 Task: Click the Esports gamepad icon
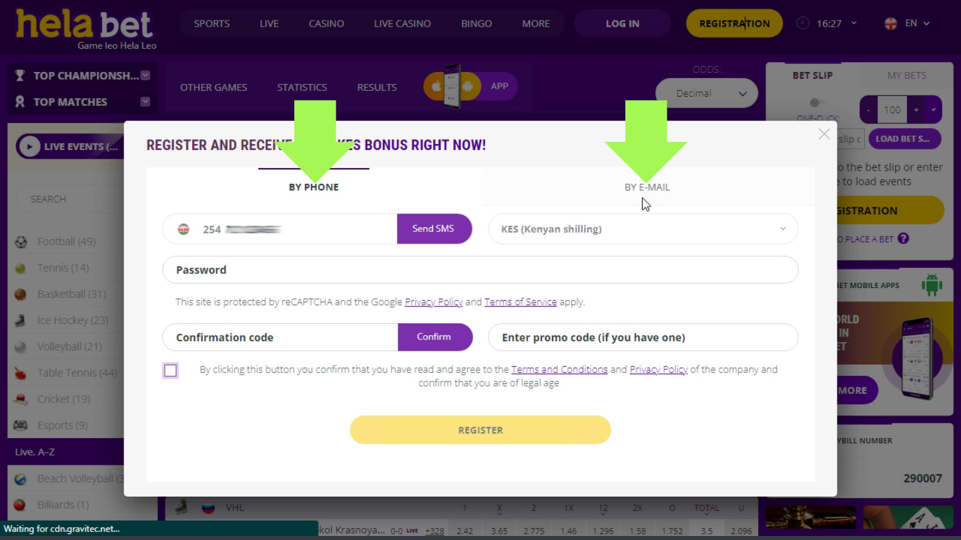click(x=21, y=425)
